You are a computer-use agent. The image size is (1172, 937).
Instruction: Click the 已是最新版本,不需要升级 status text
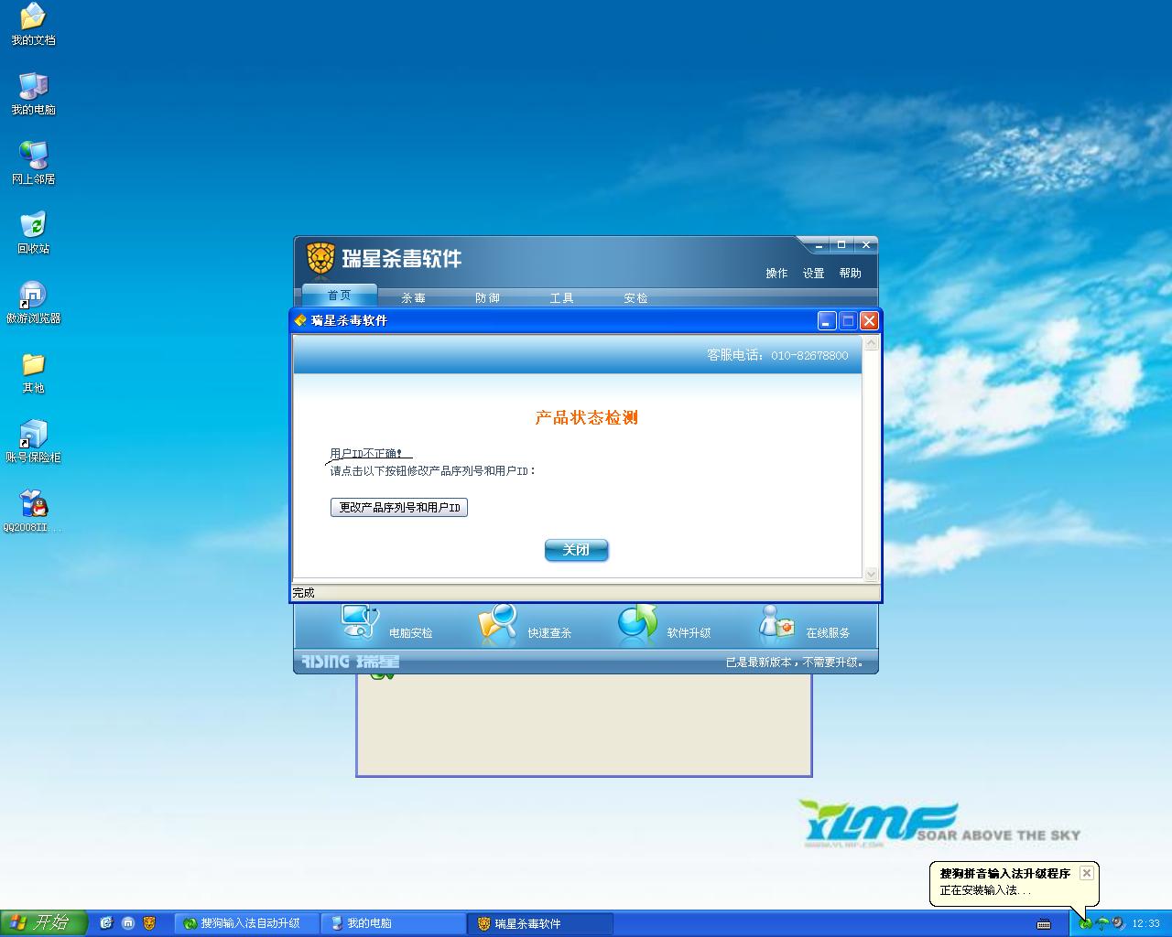pyautogui.click(x=795, y=662)
